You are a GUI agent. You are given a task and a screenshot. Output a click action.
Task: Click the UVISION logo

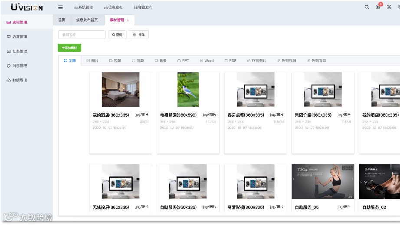point(27,7)
